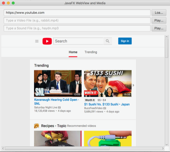Click the Recommended videos label

82,126
